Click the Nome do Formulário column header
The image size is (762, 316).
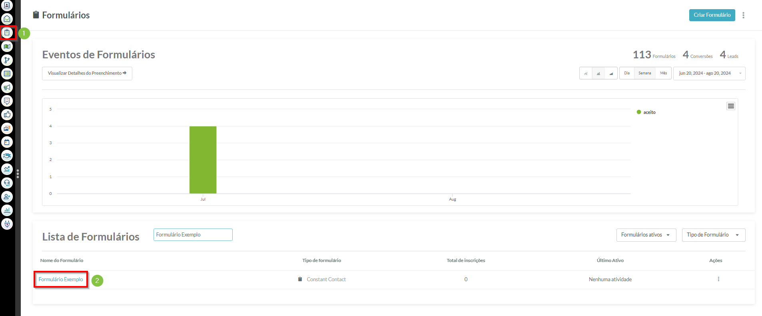point(62,260)
